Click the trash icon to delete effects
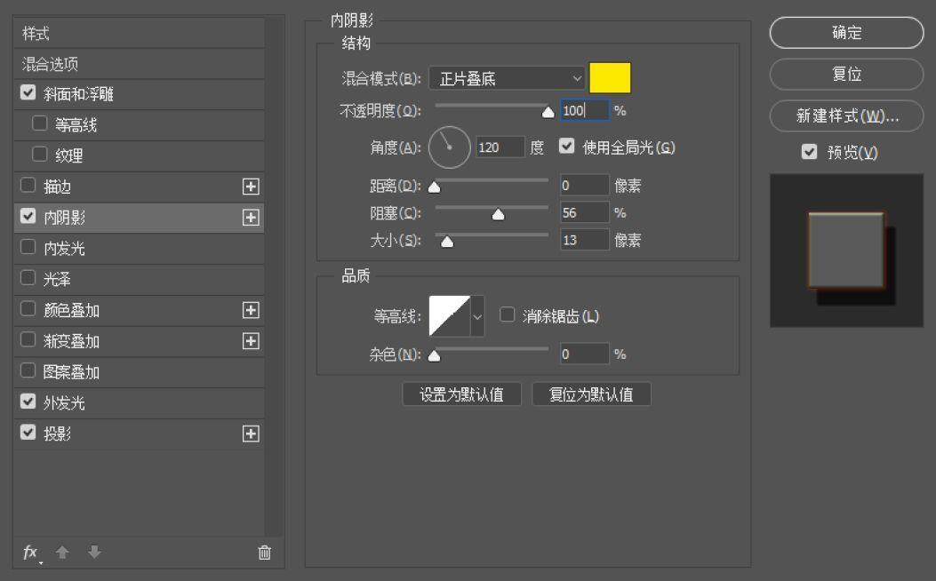This screenshot has height=581, width=936. point(264,552)
